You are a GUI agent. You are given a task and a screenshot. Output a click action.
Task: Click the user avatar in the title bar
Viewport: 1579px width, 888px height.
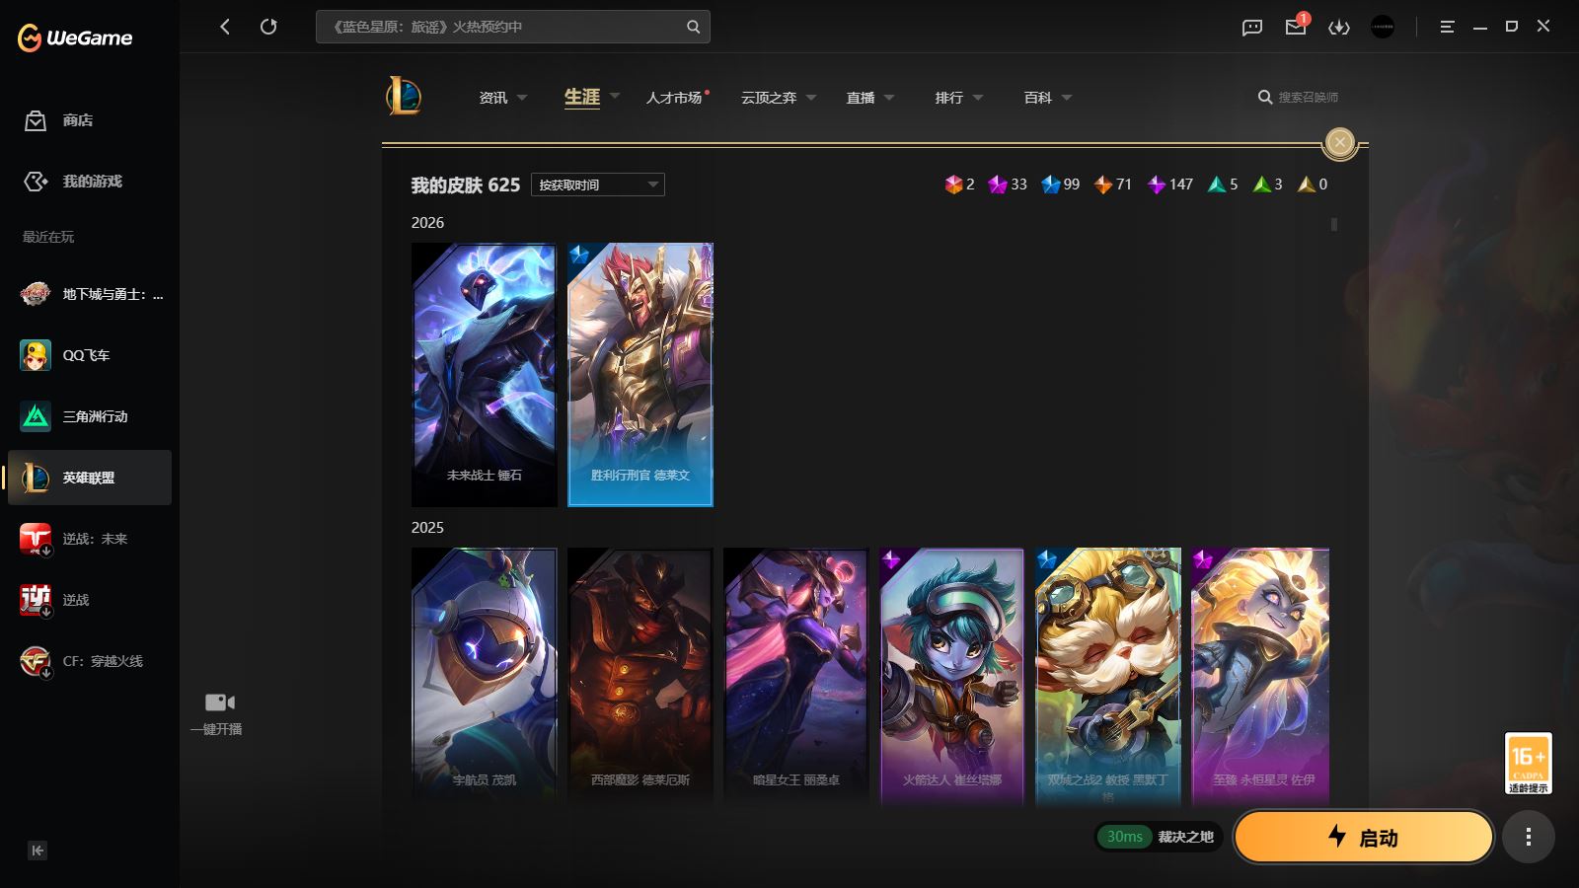pos(1383,27)
